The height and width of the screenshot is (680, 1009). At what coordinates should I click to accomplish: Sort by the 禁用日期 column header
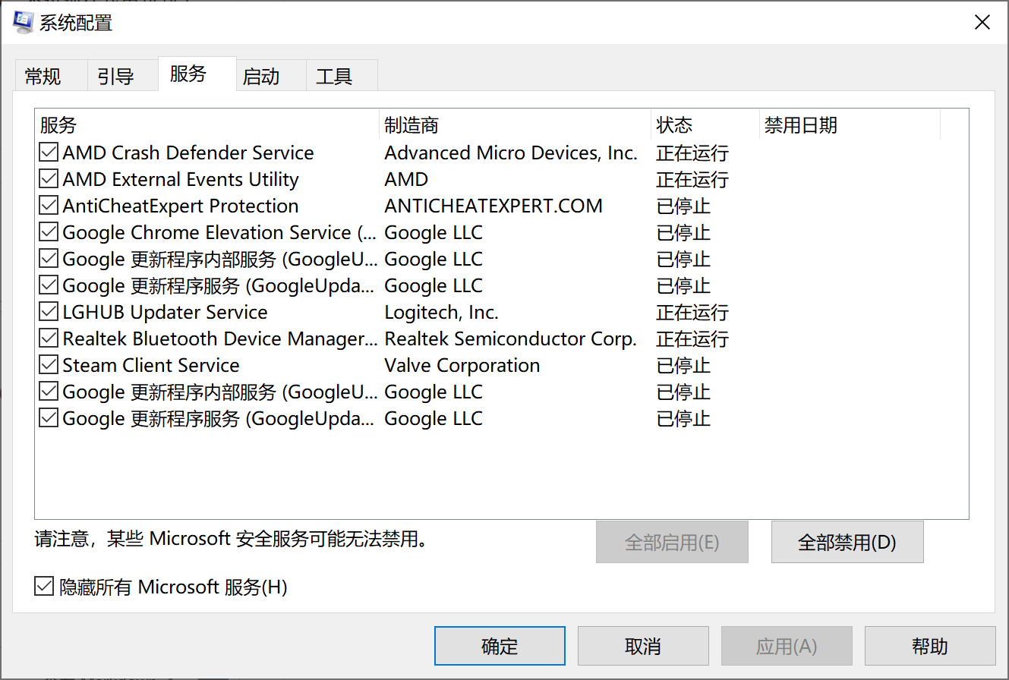[x=850, y=124]
